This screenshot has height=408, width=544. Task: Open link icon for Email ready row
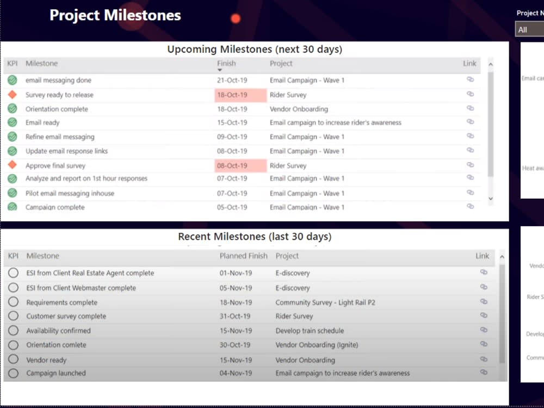coord(470,122)
